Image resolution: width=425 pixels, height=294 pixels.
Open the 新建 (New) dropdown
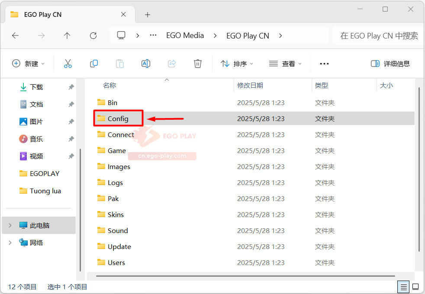pyautogui.click(x=29, y=64)
